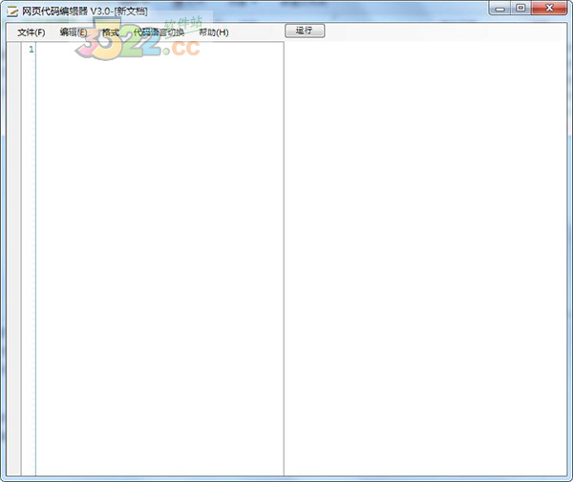Click the preview pane on the right
The image size is (573, 482).
click(426, 259)
